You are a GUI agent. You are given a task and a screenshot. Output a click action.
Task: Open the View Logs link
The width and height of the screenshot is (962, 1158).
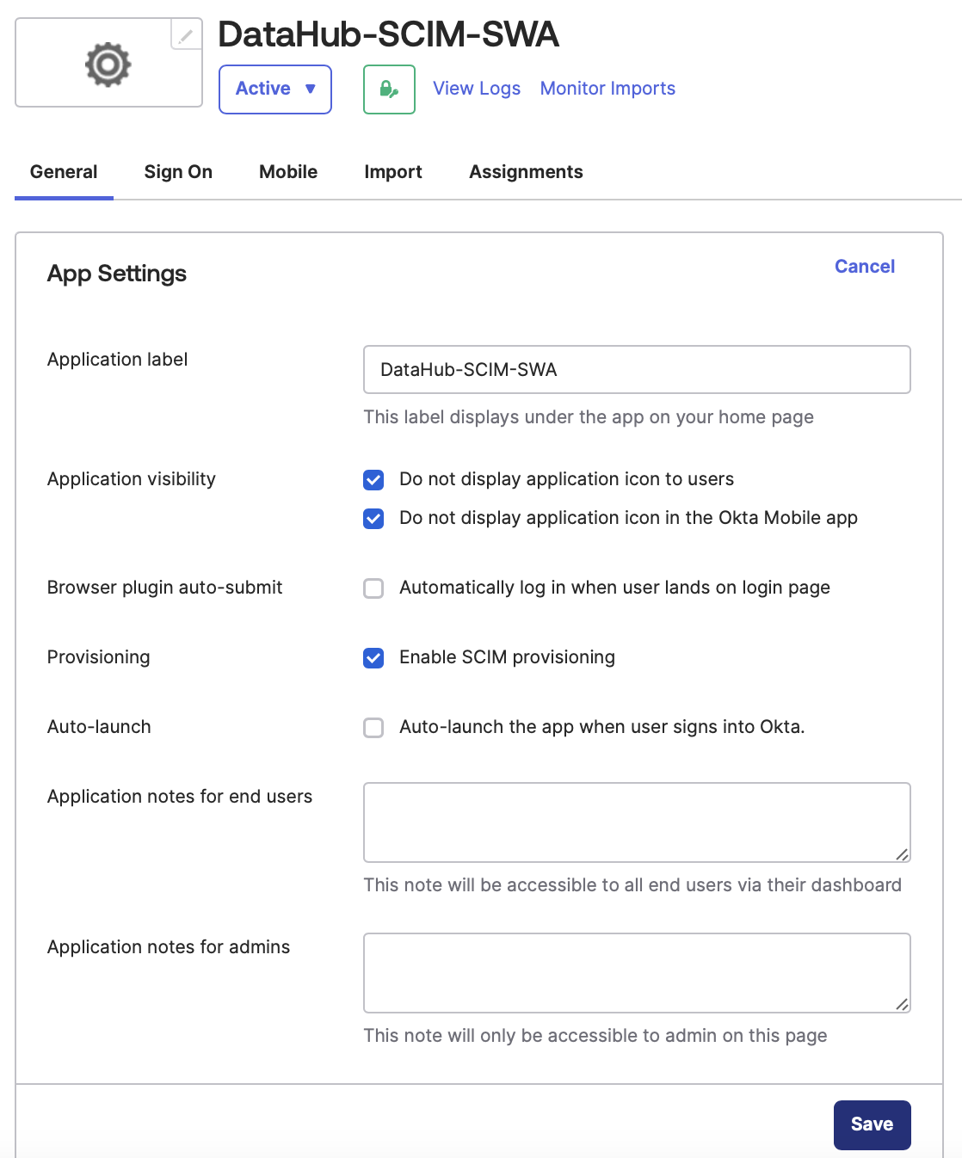click(x=477, y=89)
